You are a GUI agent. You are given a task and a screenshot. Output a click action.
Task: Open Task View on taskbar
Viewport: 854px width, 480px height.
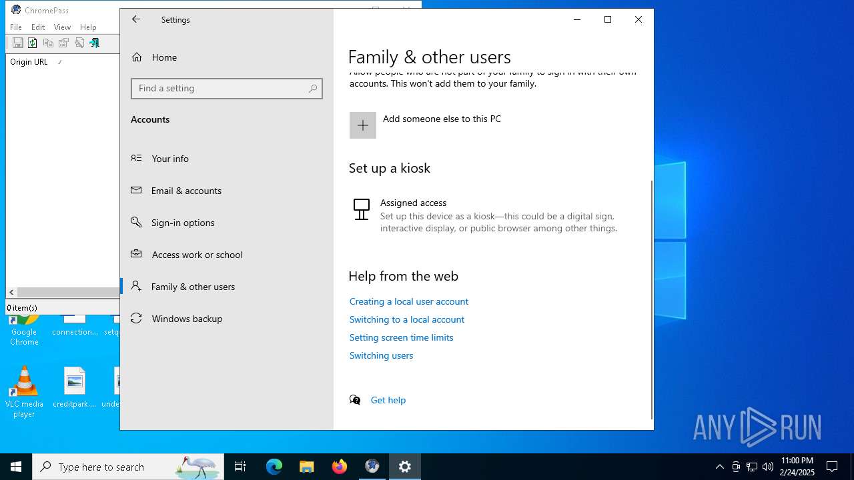[x=240, y=467]
